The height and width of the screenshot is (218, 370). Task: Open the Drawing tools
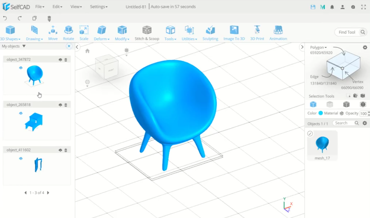34,33
